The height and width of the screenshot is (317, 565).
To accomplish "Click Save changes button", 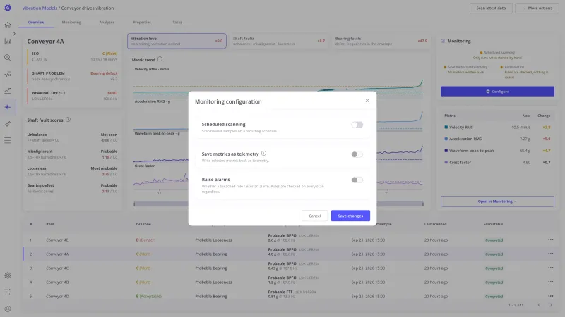I will 350,216.
